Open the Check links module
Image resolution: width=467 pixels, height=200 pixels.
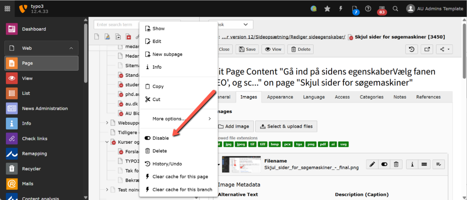click(x=34, y=139)
